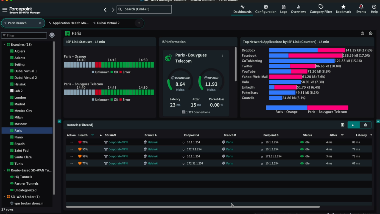Click into the Search field
The image size is (380, 214).
point(144,9)
